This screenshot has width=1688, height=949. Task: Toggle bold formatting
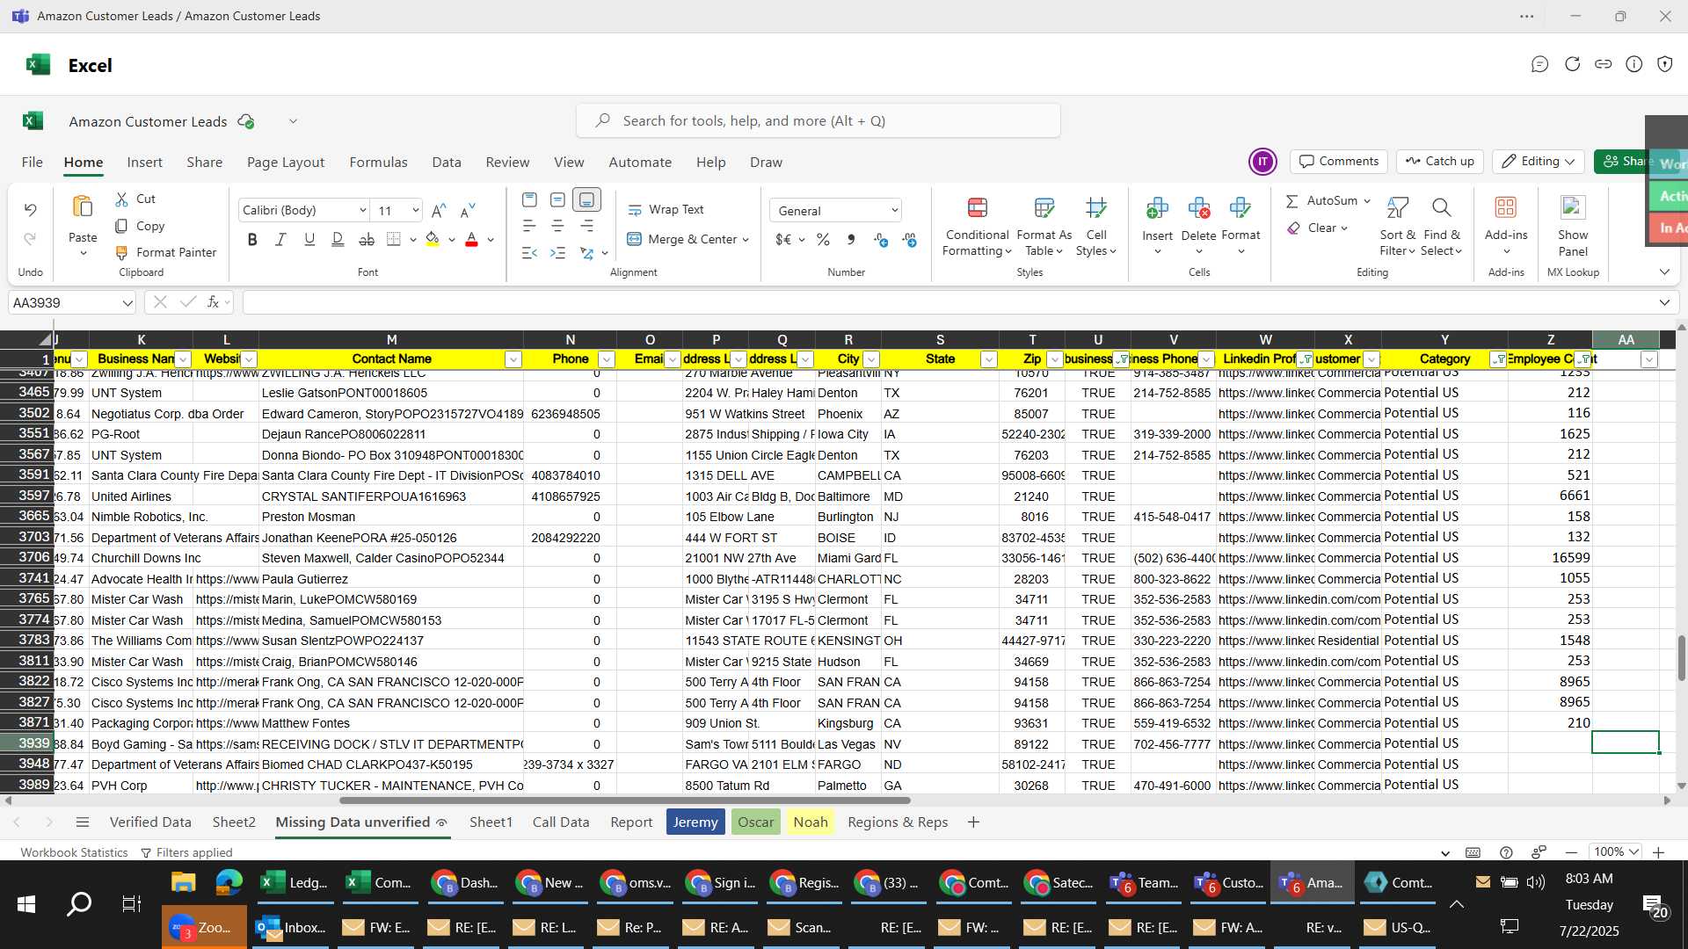pos(252,240)
